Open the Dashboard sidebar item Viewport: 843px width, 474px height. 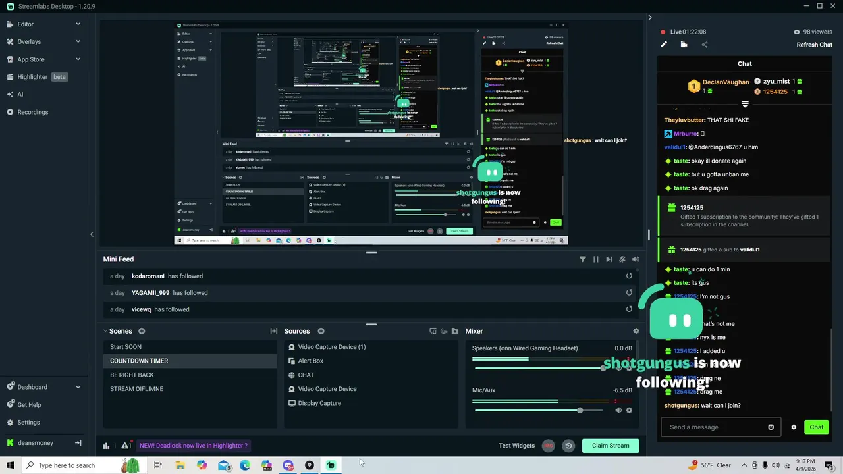coord(32,387)
